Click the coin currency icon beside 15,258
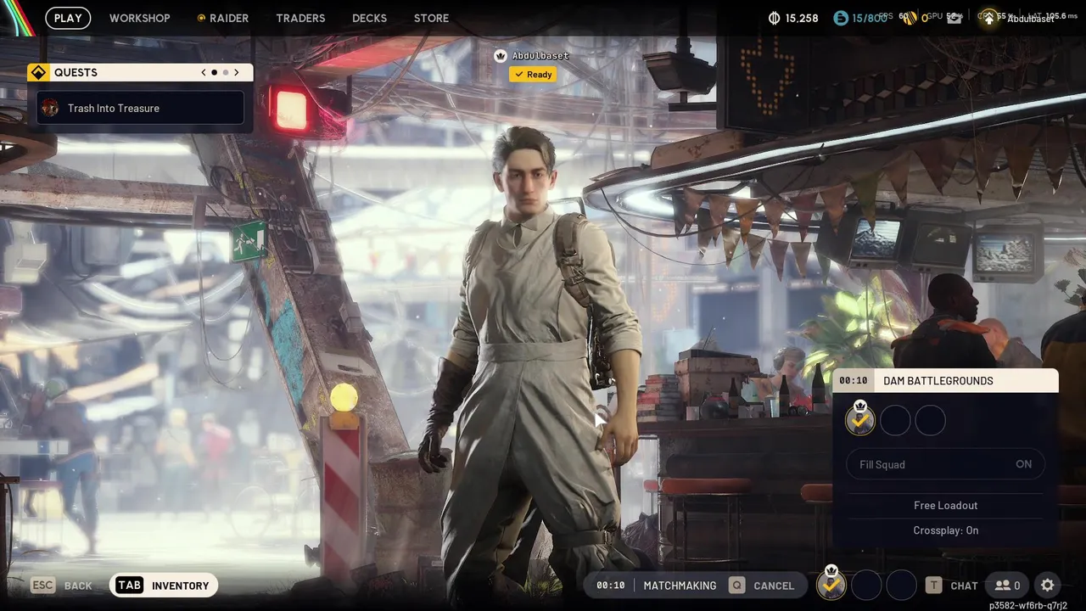 click(774, 18)
